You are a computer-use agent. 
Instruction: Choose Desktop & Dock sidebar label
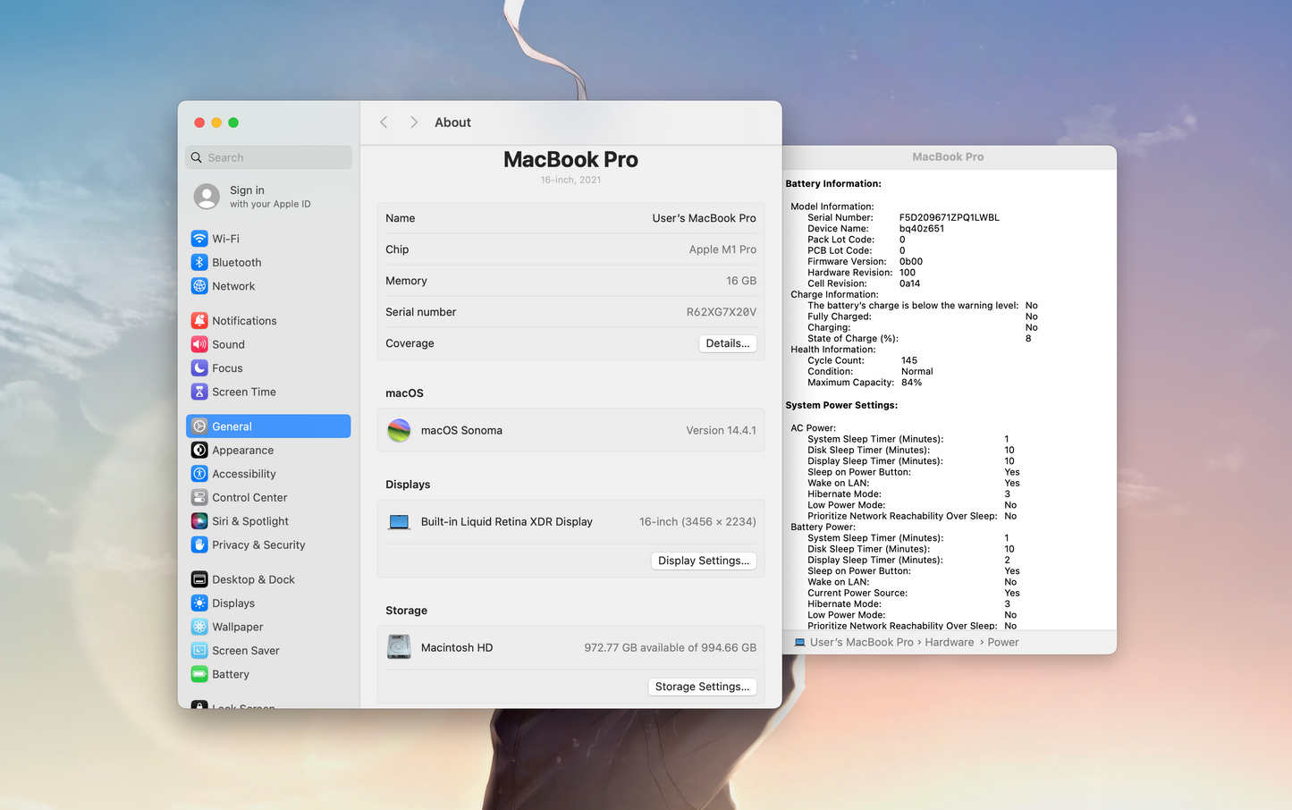tap(253, 579)
